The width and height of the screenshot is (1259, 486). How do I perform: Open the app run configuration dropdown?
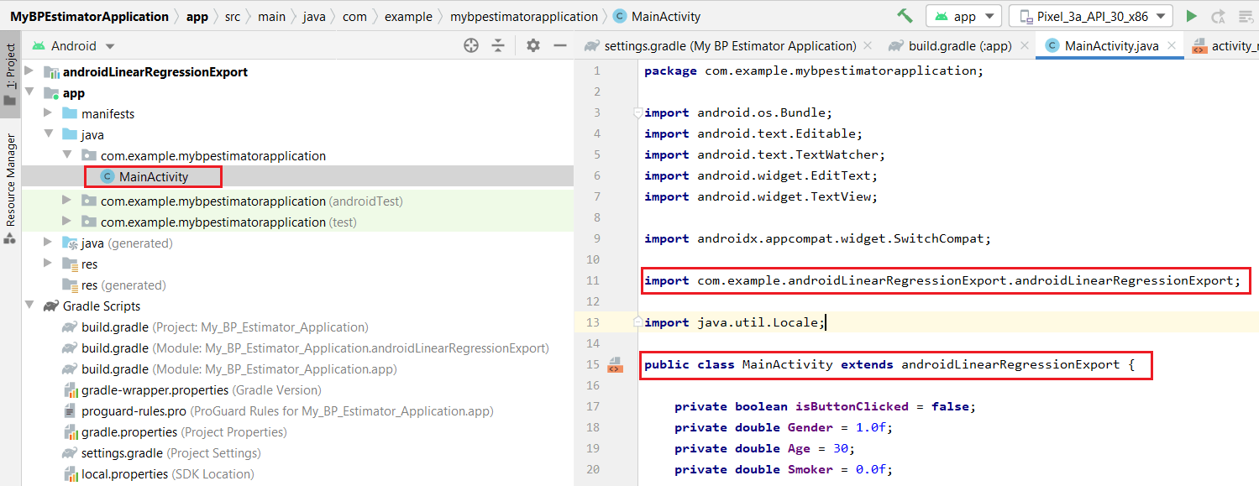[963, 16]
